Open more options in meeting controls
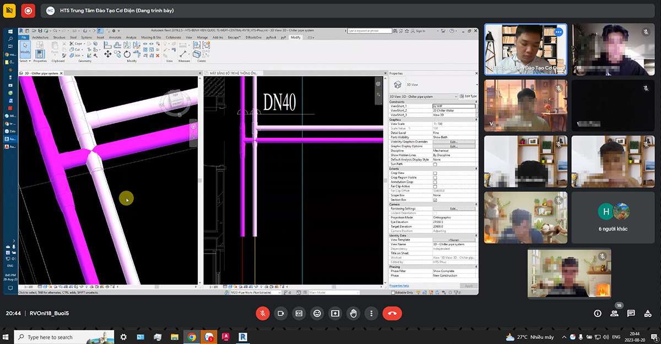The height and width of the screenshot is (344, 661). pyautogui.click(x=371, y=313)
